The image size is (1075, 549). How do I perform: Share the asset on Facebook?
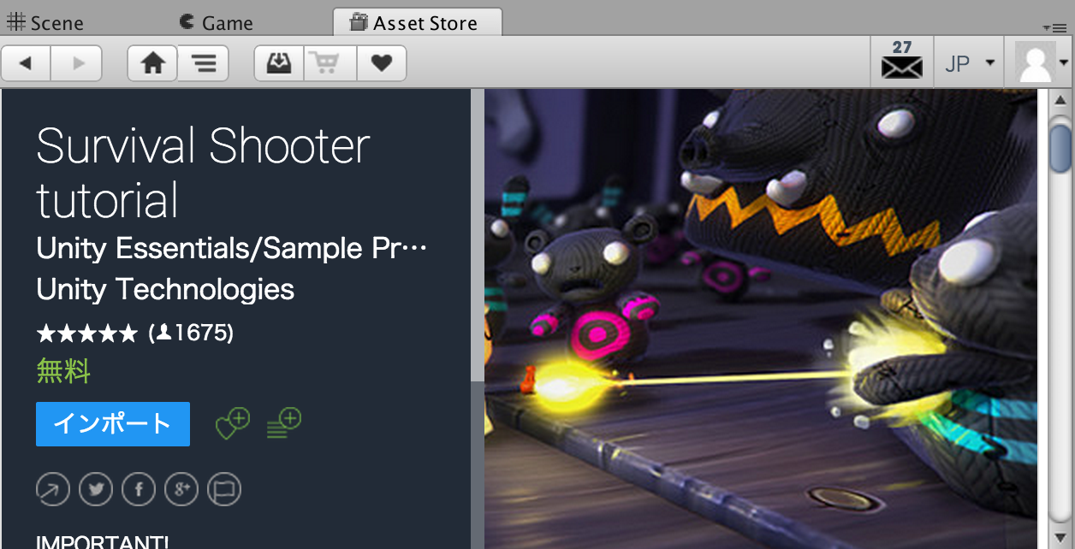[139, 489]
